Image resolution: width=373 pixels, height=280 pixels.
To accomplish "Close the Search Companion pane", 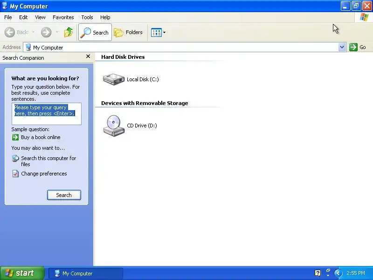I will 88,56.
